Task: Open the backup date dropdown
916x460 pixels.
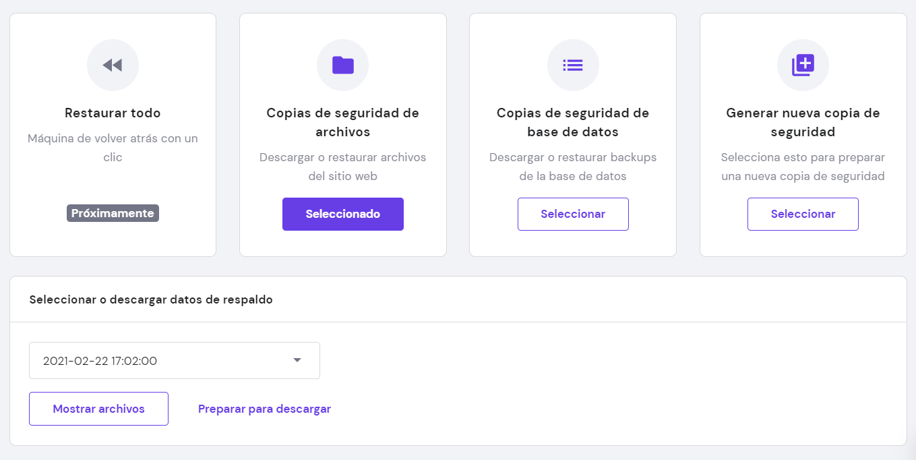Action: (174, 361)
